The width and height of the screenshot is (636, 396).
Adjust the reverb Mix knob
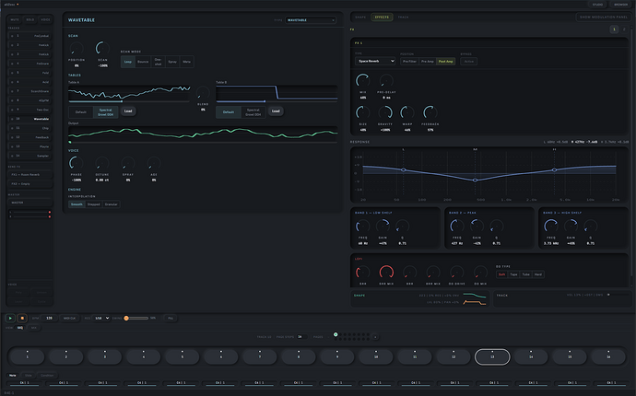362,81
